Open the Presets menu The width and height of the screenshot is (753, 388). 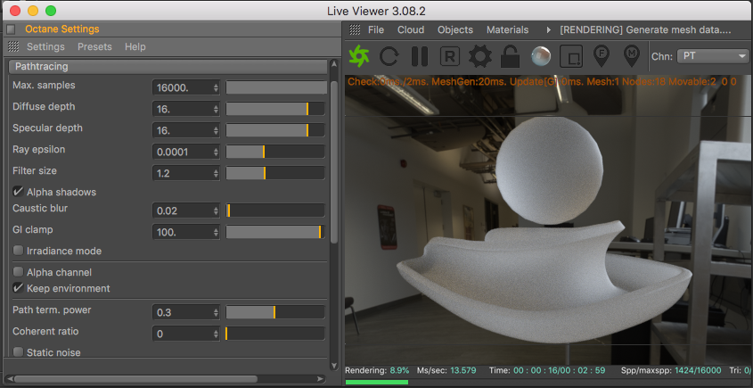[94, 46]
